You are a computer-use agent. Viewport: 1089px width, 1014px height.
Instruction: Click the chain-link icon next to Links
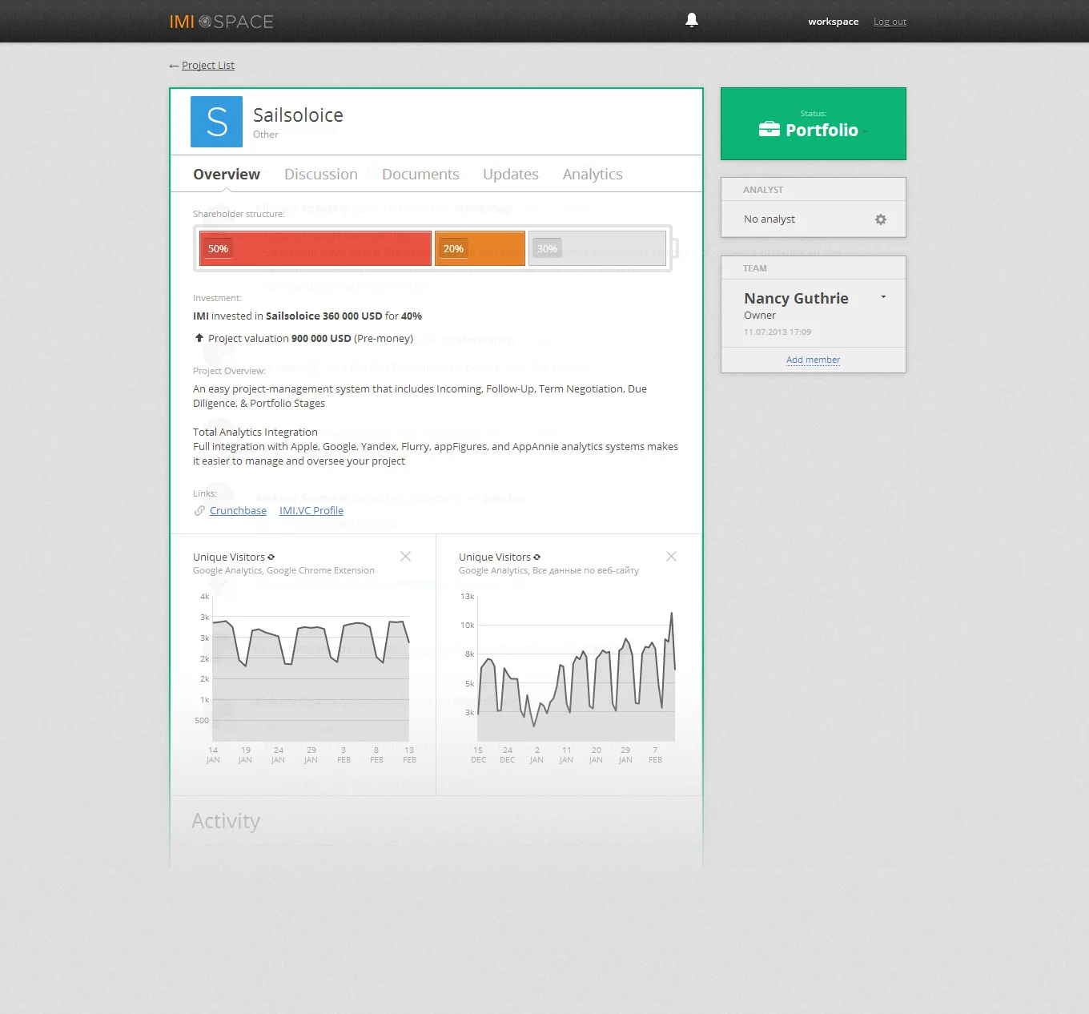pyautogui.click(x=198, y=510)
